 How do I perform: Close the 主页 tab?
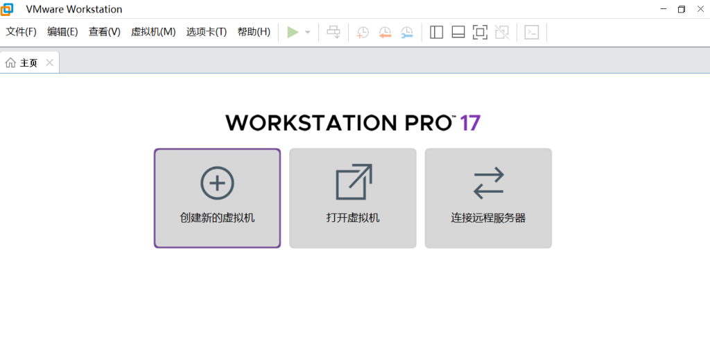pyautogui.click(x=50, y=62)
